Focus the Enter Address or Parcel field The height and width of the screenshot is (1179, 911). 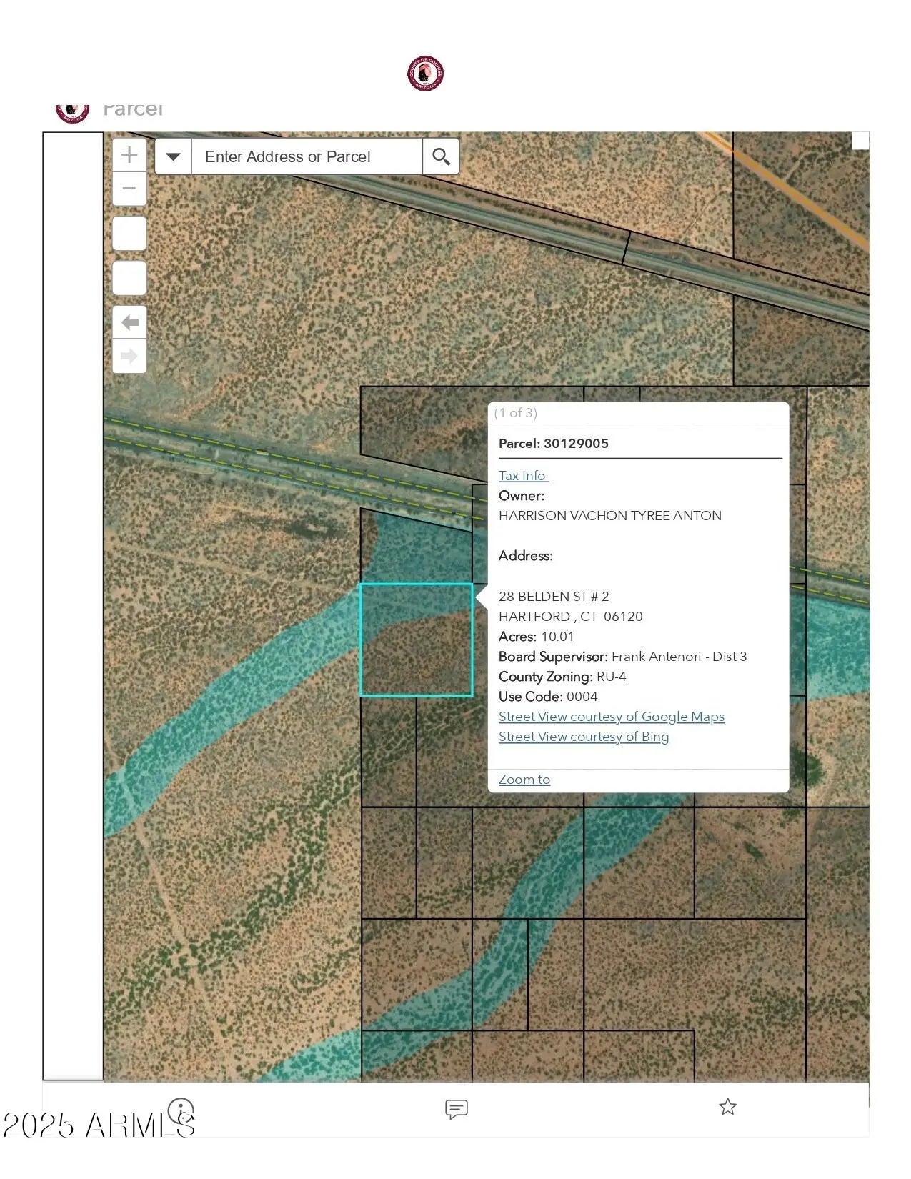[307, 156]
